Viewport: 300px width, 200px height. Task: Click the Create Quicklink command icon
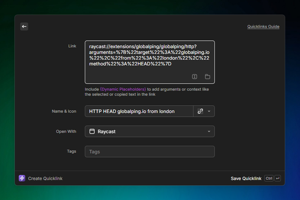click(x=22, y=178)
